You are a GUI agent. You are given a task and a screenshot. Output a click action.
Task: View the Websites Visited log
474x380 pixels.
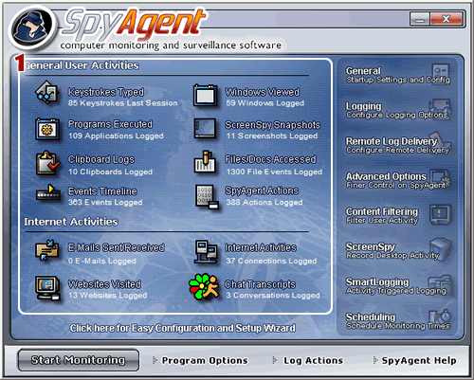click(104, 284)
